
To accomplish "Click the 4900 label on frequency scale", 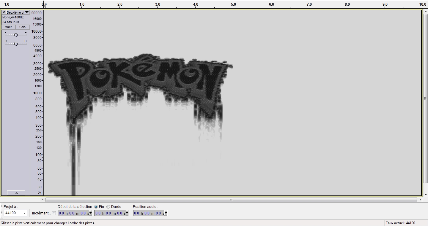I will pos(38,50).
